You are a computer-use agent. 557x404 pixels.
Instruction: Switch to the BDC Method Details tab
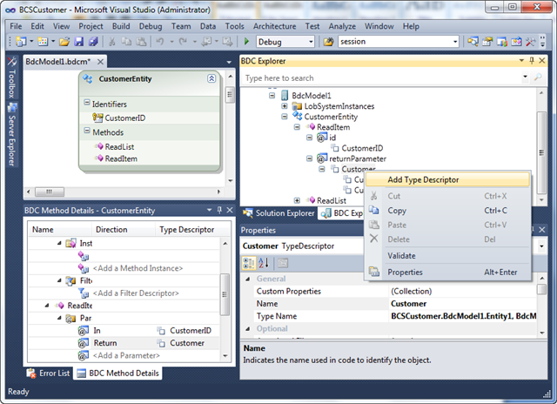(118, 374)
